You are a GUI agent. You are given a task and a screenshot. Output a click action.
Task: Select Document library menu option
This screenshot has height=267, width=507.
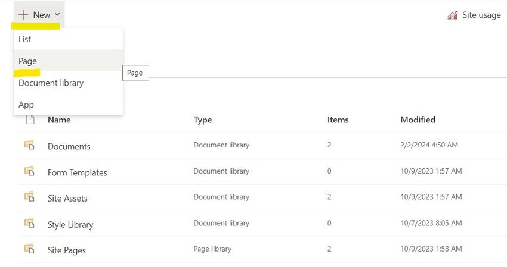pyautogui.click(x=51, y=83)
